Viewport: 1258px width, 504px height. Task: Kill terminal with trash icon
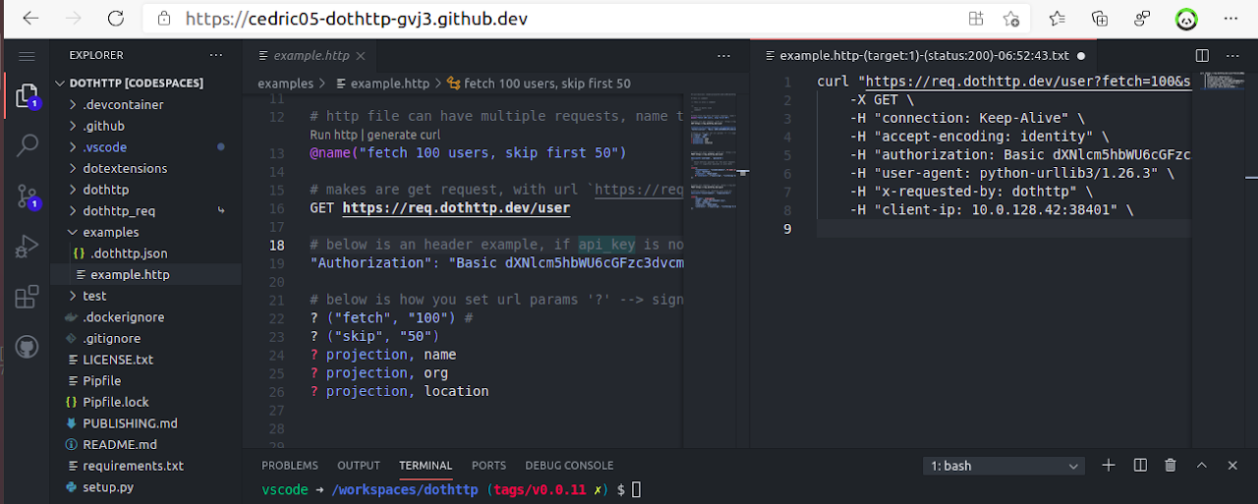(1171, 466)
